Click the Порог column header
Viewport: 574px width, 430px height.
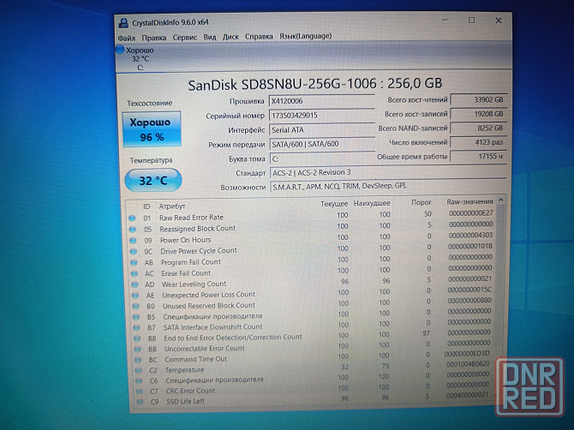coord(421,202)
